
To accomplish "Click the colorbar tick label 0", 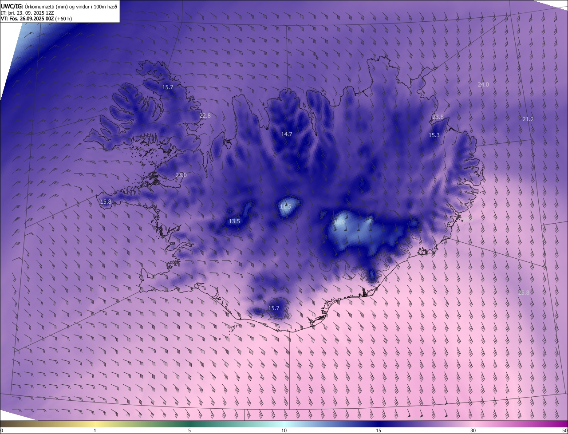I will [x=2, y=430].
